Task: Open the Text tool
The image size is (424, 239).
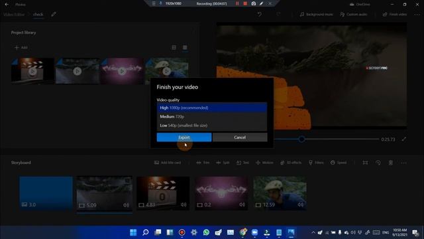Action: [242, 163]
